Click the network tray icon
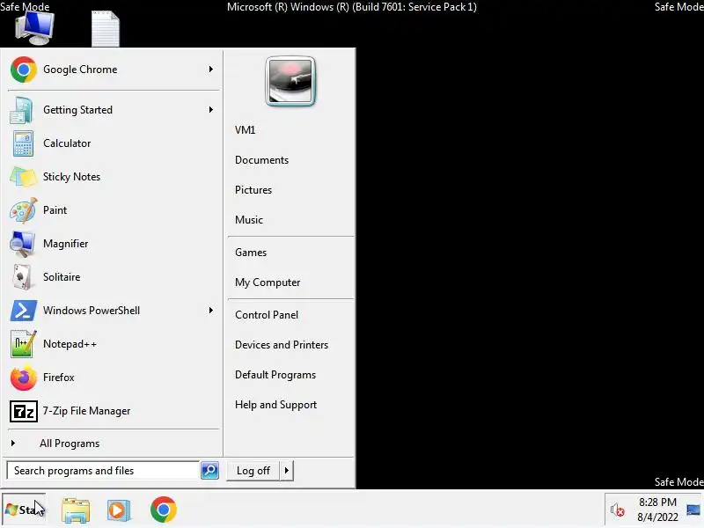This screenshot has height=528, width=704. click(693, 510)
